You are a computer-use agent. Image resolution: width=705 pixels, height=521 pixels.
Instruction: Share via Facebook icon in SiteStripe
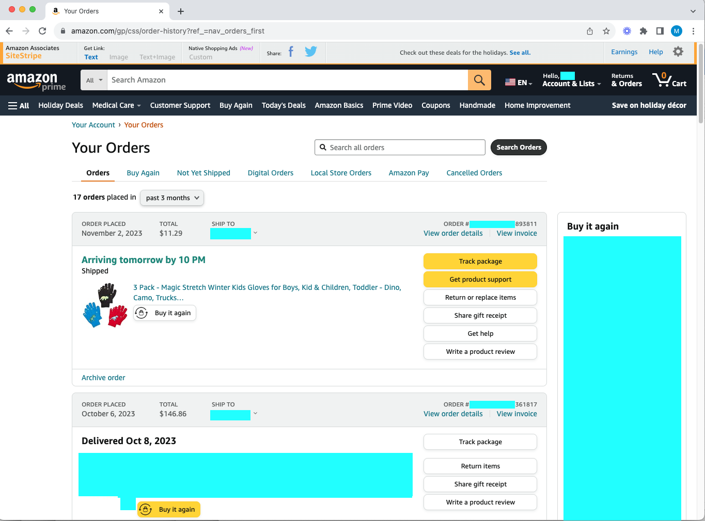pyautogui.click(x=291, y=52)
